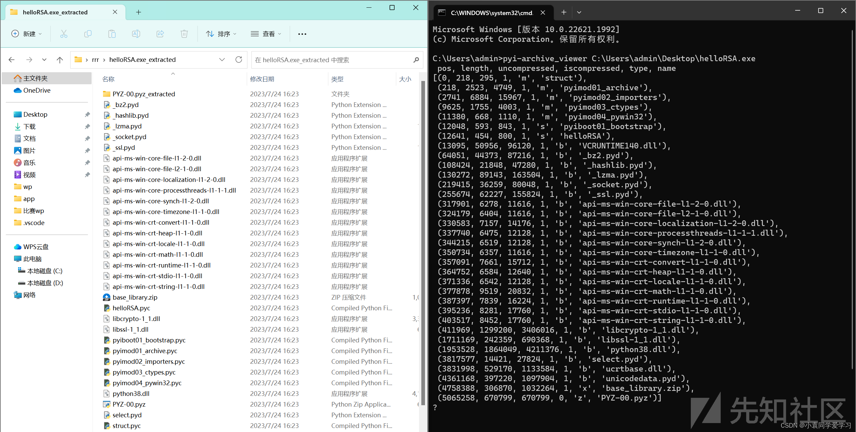Click the Share icon in toolbar
This screenshot has width=856, height=432.
click(160, 34)
